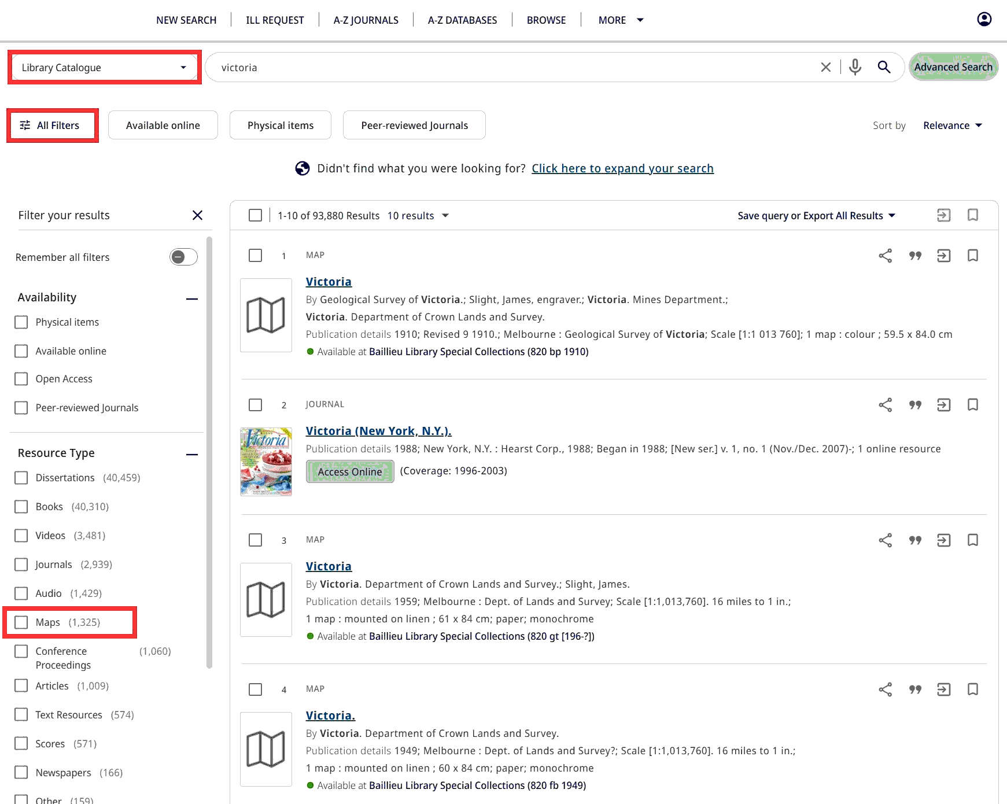Export the selected results from list header
The width and height of the screenshot is (1007, 804).
point(943,215)
